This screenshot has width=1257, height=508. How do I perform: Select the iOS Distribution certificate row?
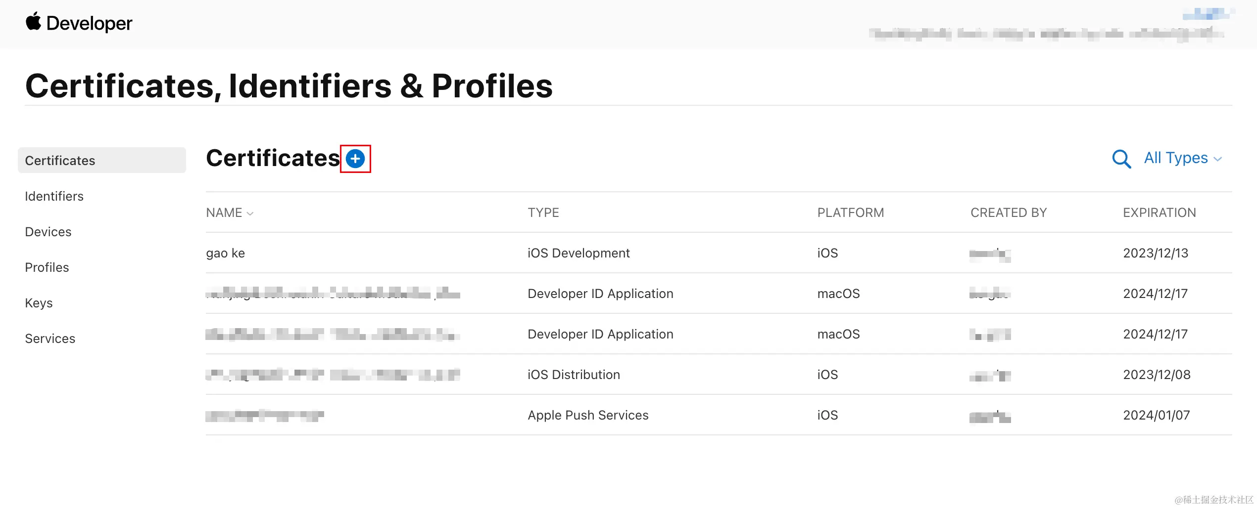point(573,374)
